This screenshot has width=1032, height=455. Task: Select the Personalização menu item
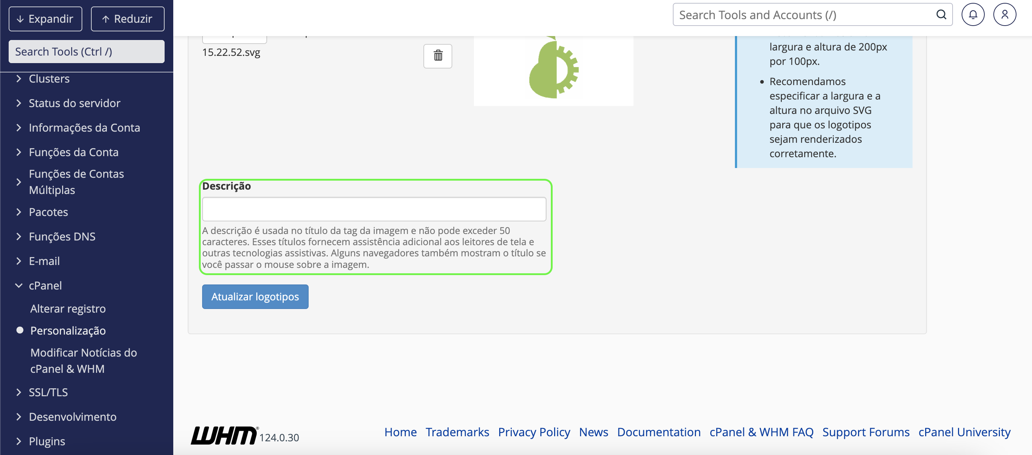click(x=68, y=331)
